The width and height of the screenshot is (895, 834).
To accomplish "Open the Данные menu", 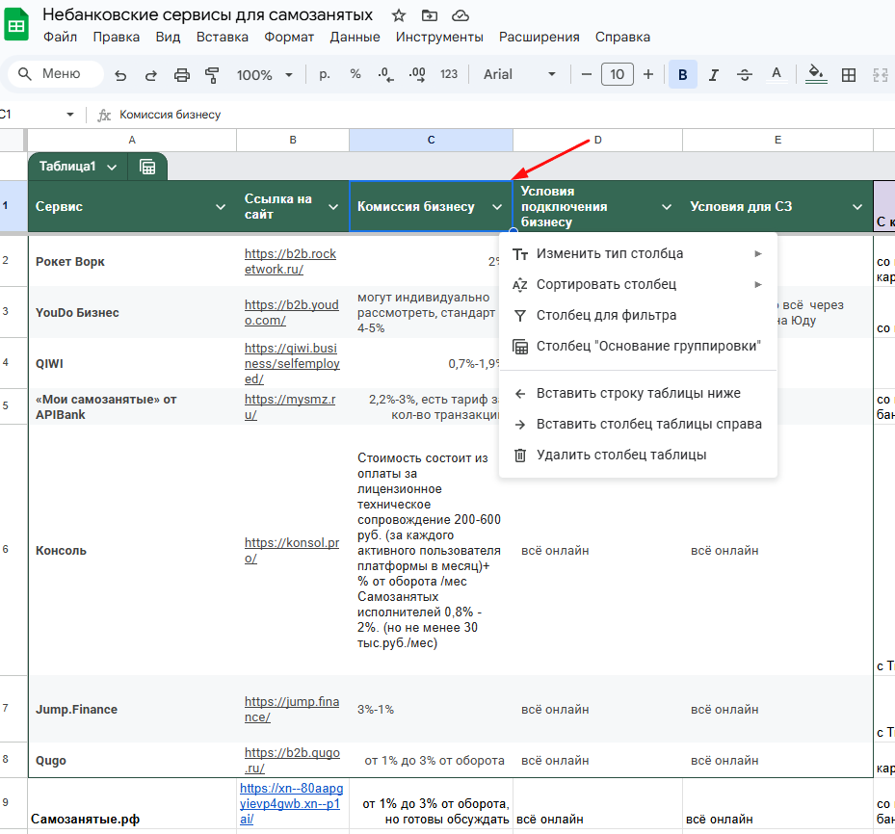I will [354, 38].
